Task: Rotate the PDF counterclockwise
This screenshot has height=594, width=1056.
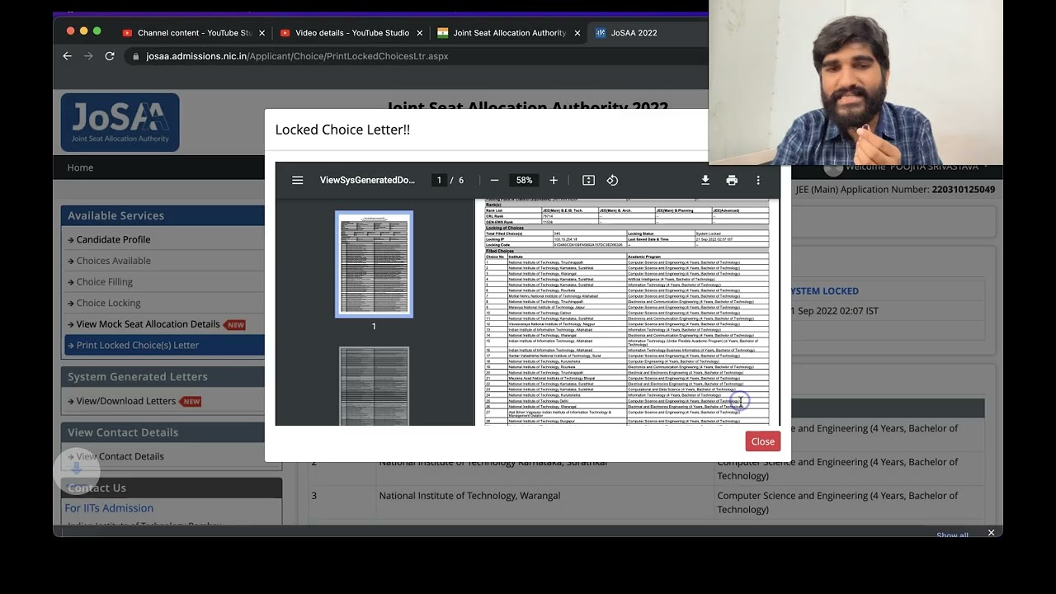Action: click(612, 180)
